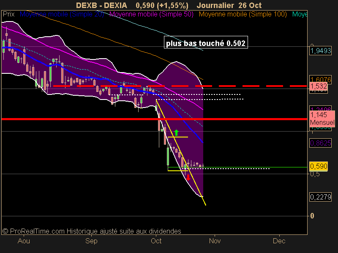
Task: Click the 1,6076 orange price label
Action: pyautogui.click(x=321, y=79)
